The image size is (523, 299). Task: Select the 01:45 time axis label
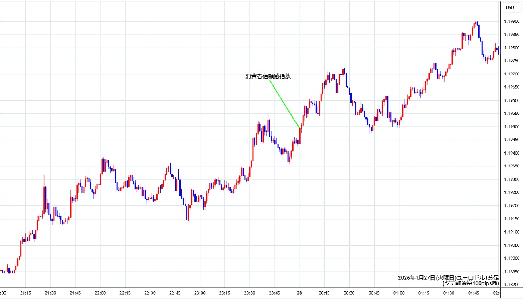tap(474, 293)
